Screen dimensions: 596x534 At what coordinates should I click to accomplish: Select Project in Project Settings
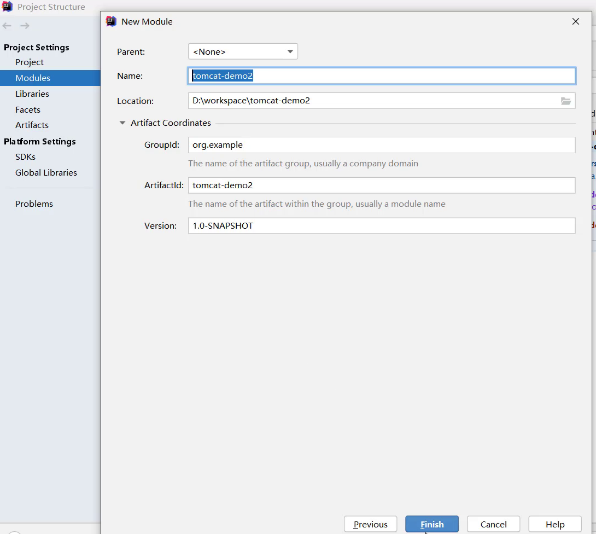(x=30, y=62)
